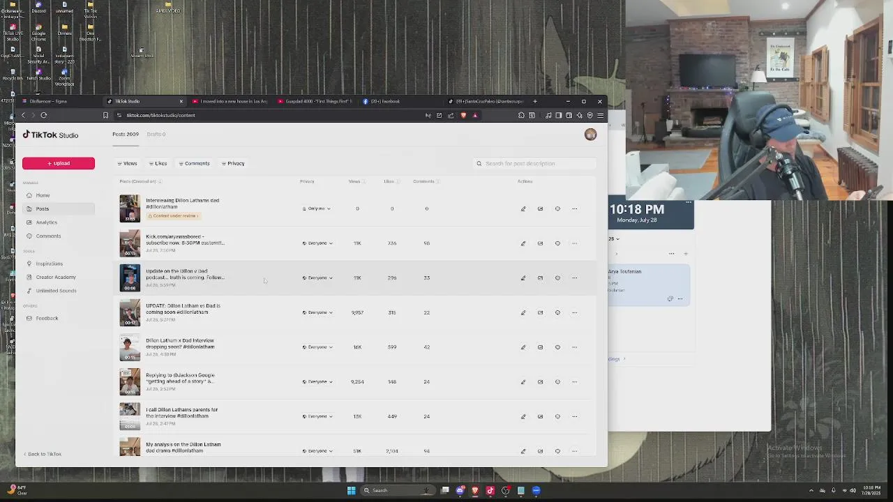Screen dimensions: 893x502
Task: Open more options for "Dillon Latham x Dad Interview"
Action: tap(574, 347)
